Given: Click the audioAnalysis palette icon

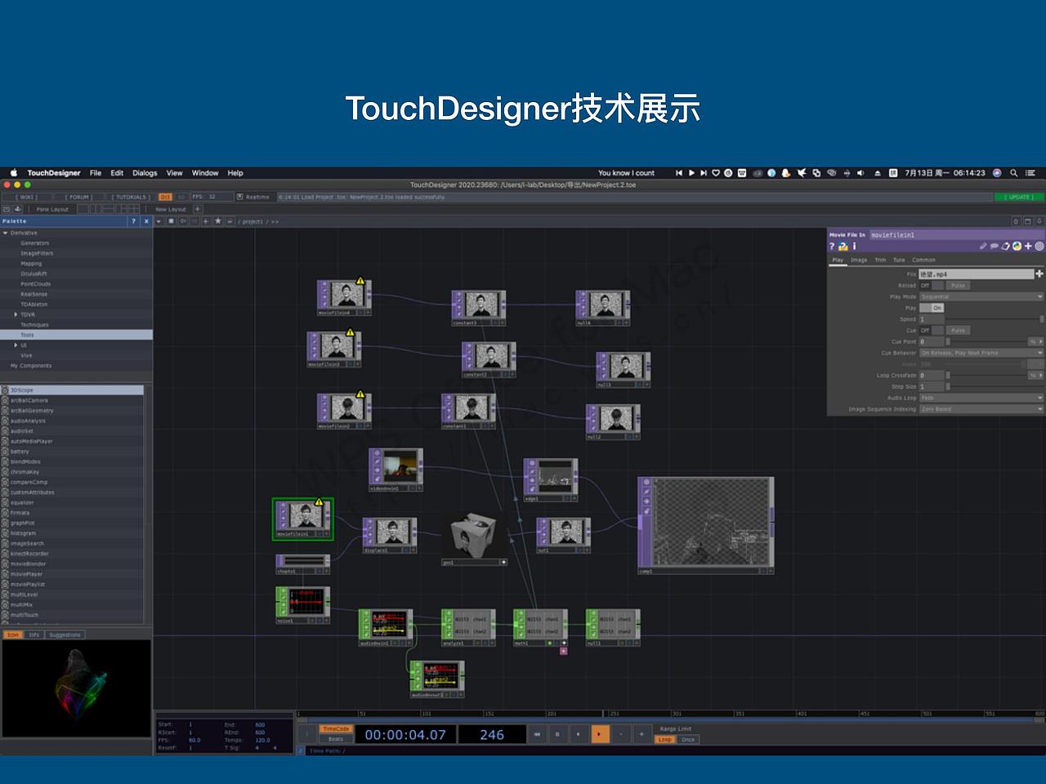Looking at the screenshot, I should [x=5, y=421].
